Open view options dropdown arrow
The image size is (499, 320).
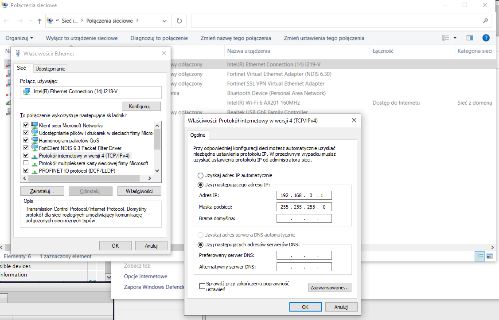(455, 38)
